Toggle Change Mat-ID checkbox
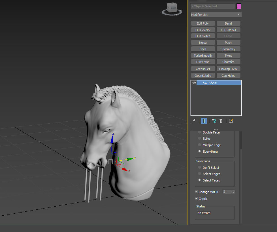277x232 pixels. pyautogui.click(x=197, y=192)
